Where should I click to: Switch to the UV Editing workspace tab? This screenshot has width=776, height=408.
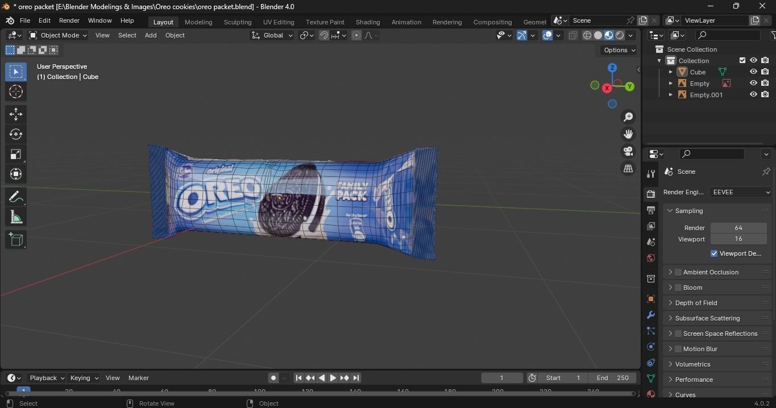[279, 22]
